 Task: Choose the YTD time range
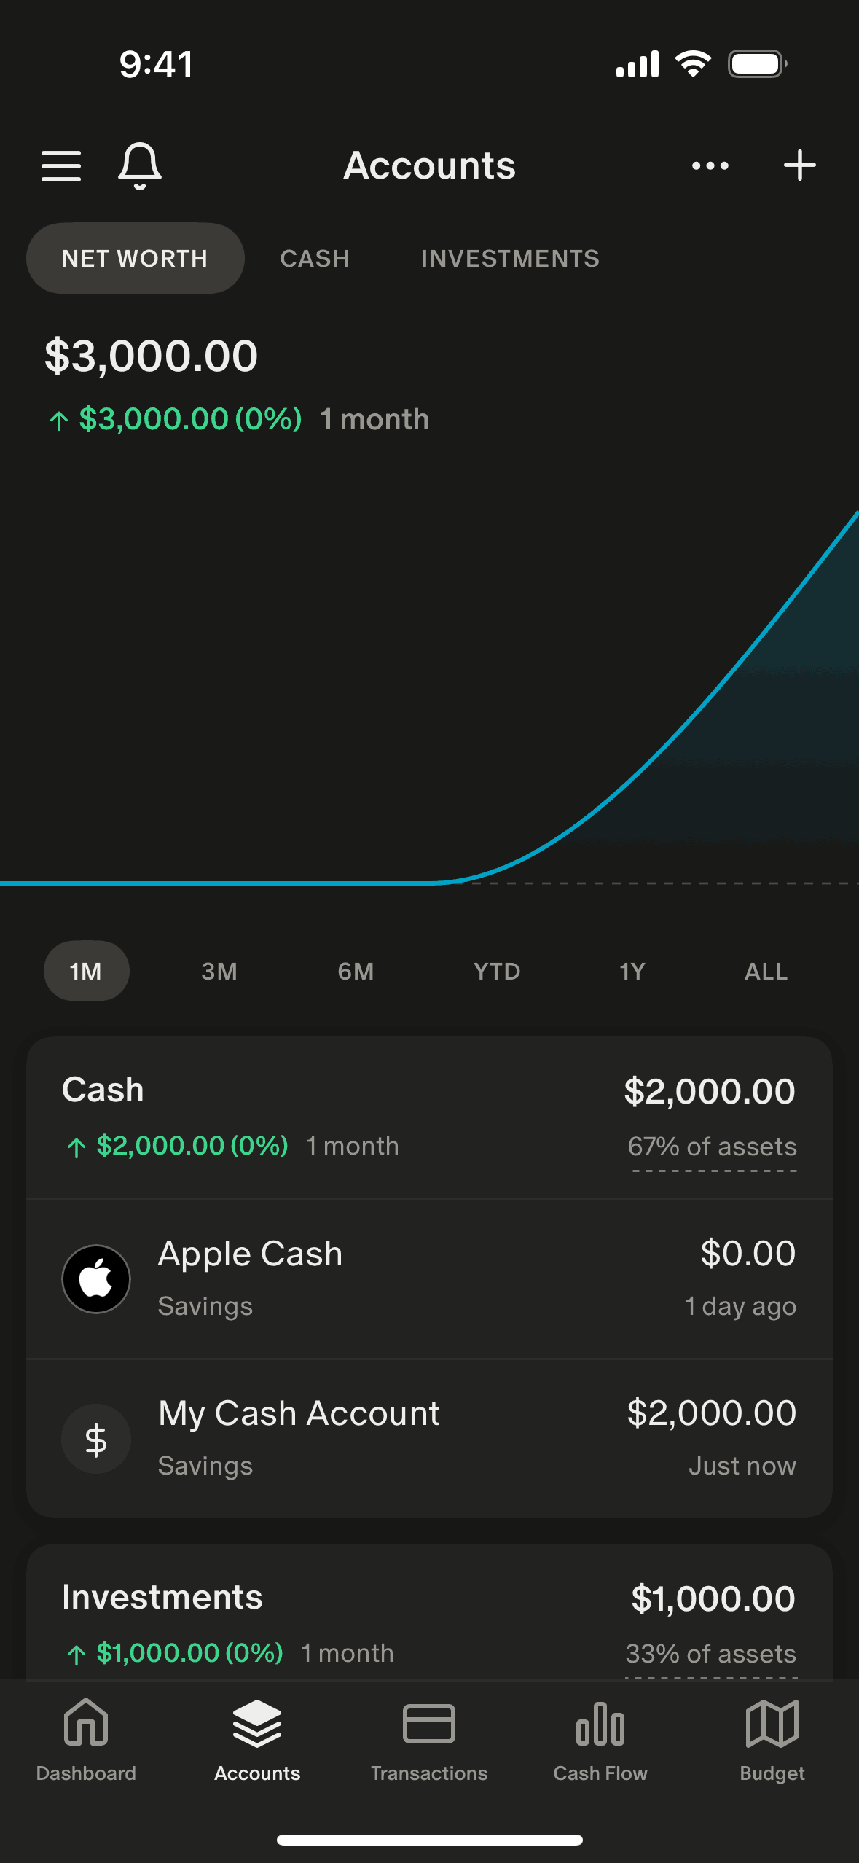497,971
